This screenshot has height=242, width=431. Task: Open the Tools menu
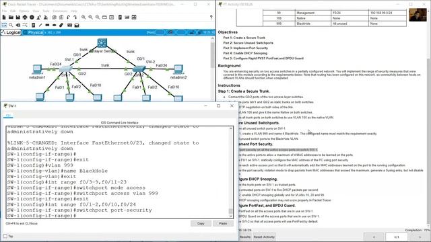coord(46,11)
